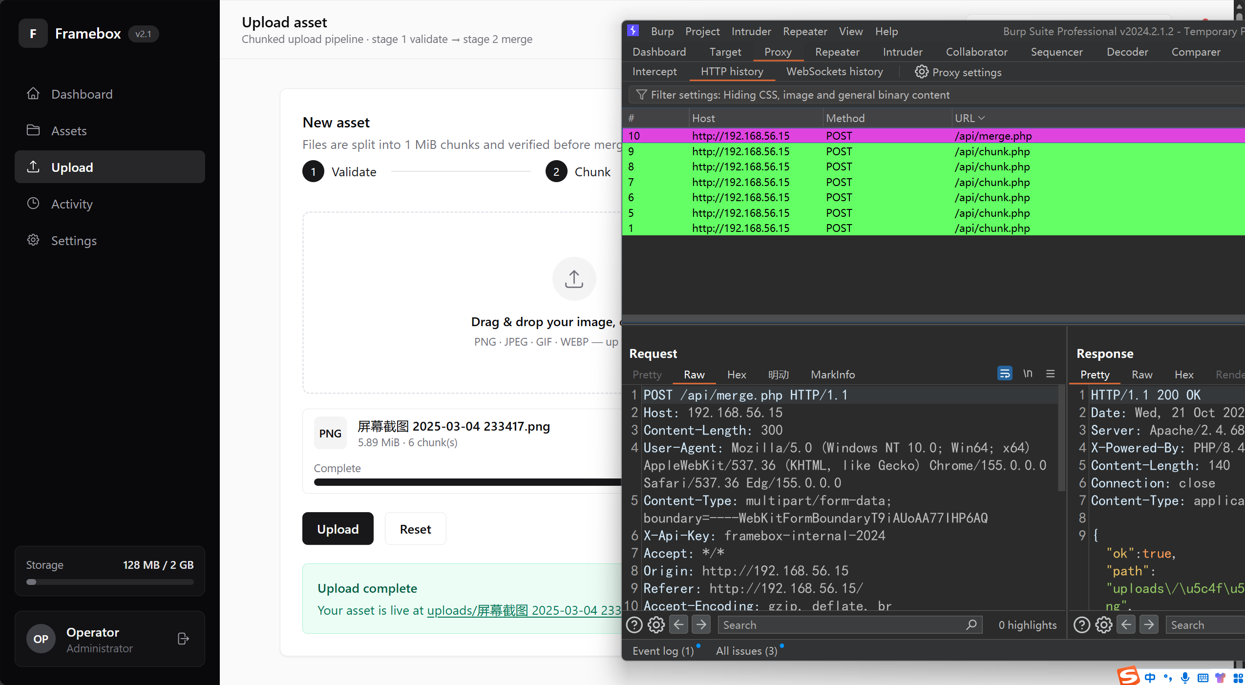Click the Request Search input field
This screenshot has height=685, width=1245.
click(x=850, y=624)
